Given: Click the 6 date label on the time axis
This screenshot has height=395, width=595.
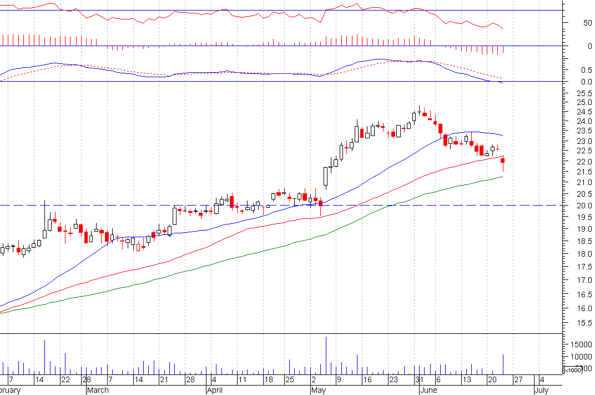Looking at the screenshot, I should pyautogui.click(x=438, y=379).
